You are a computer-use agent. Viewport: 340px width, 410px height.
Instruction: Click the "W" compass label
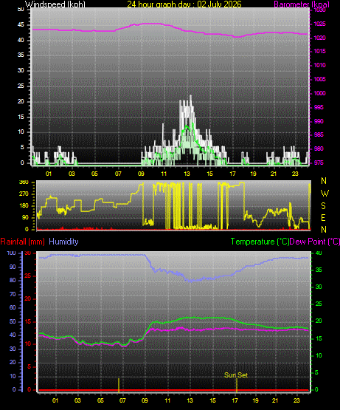pos(325,194)
